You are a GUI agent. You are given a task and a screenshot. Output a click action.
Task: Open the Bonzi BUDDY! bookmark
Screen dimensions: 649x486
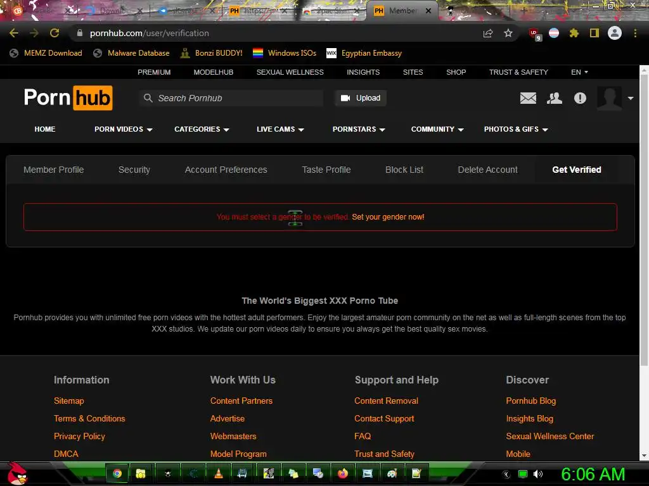point(212,53)
